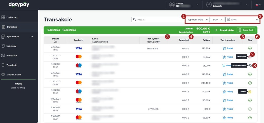
Task: Click the Var. symbol column header
Action: [153, 39]
